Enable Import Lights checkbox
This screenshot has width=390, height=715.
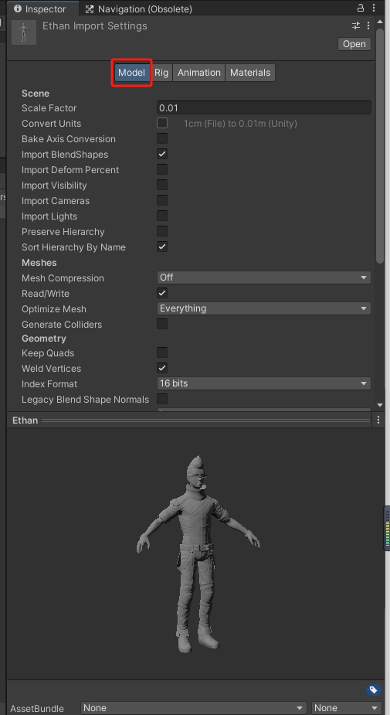[162, 216]
